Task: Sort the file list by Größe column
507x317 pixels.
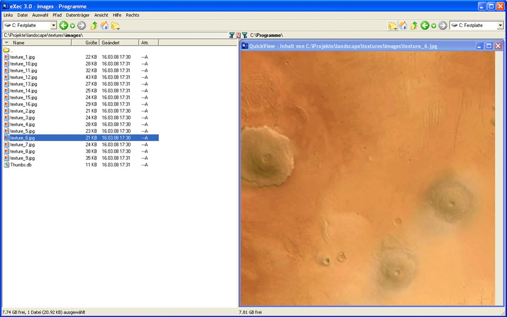Action: pyautogui.click(x=91, y=43)
